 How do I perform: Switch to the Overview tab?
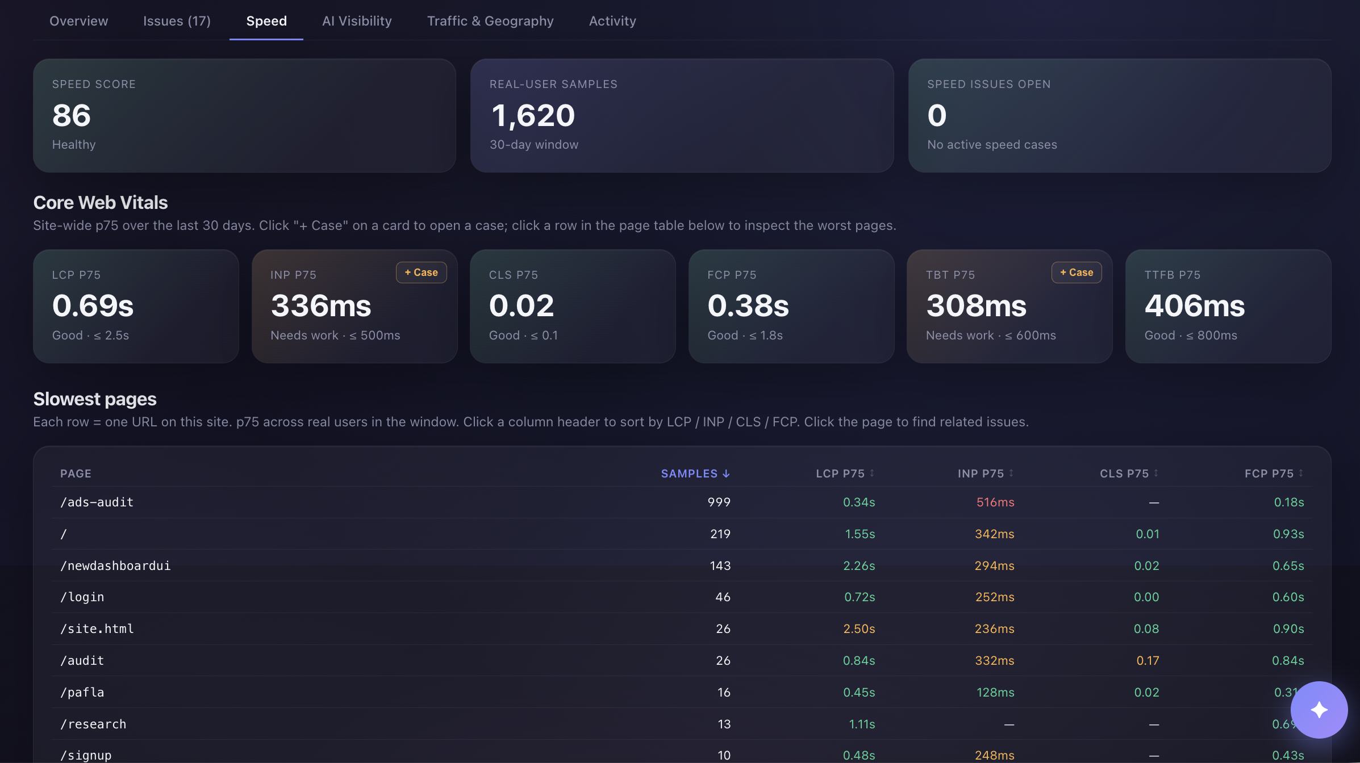point(78,21)
